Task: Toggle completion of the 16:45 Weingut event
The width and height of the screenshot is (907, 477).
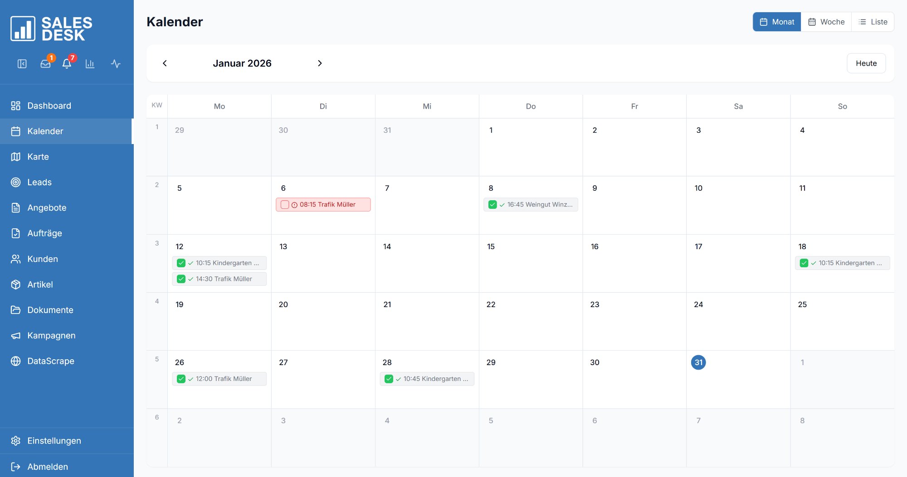Action: pyautogui.click(x=493, y=204)
